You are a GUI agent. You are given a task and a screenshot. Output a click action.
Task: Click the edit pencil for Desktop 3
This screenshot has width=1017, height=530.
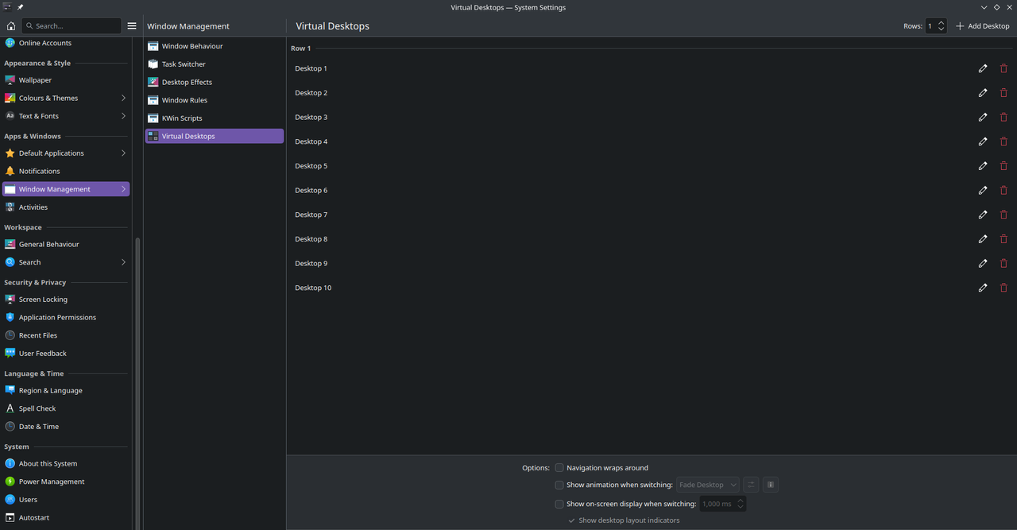coord(983,117)
